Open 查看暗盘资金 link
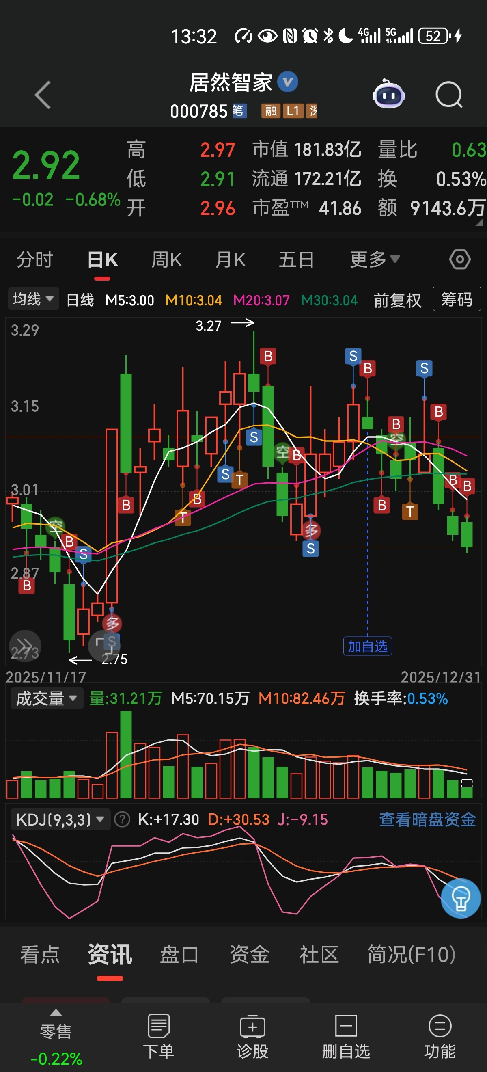Screen dimensions: 487x1072 point(427,819)
